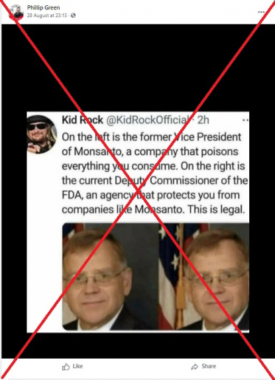Open the tweet's more options dots

tap(245, 120)
